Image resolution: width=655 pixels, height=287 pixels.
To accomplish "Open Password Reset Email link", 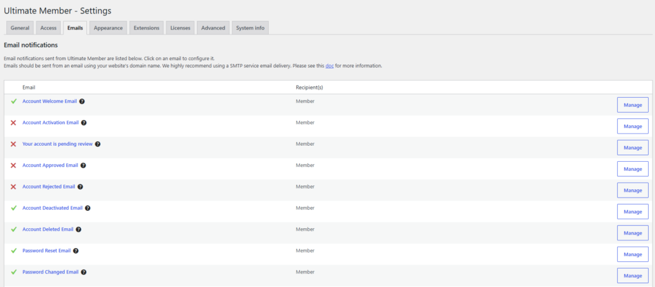I will coord(46,251).
